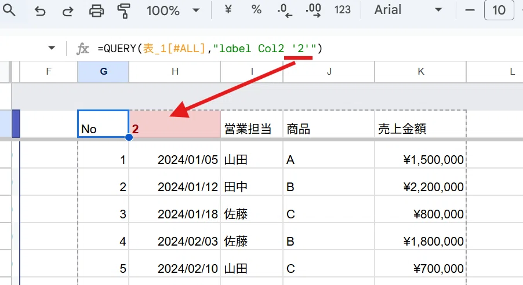Select the '佐藤' cell in the 2024/02/03 row
523x285 pixels.
[x=252, y=236]
